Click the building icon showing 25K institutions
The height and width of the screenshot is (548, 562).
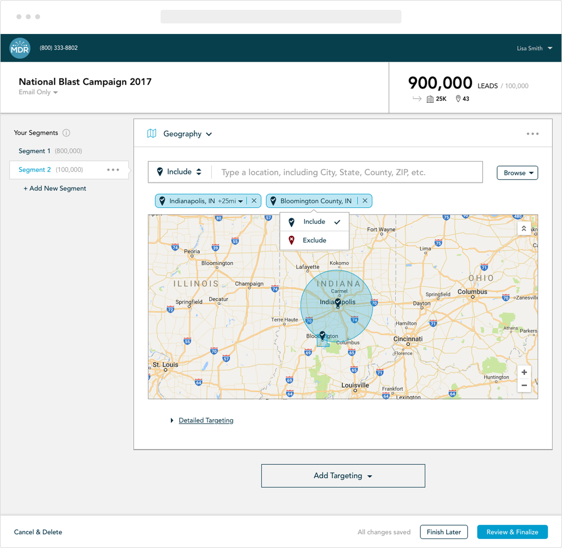coord(431,99)
